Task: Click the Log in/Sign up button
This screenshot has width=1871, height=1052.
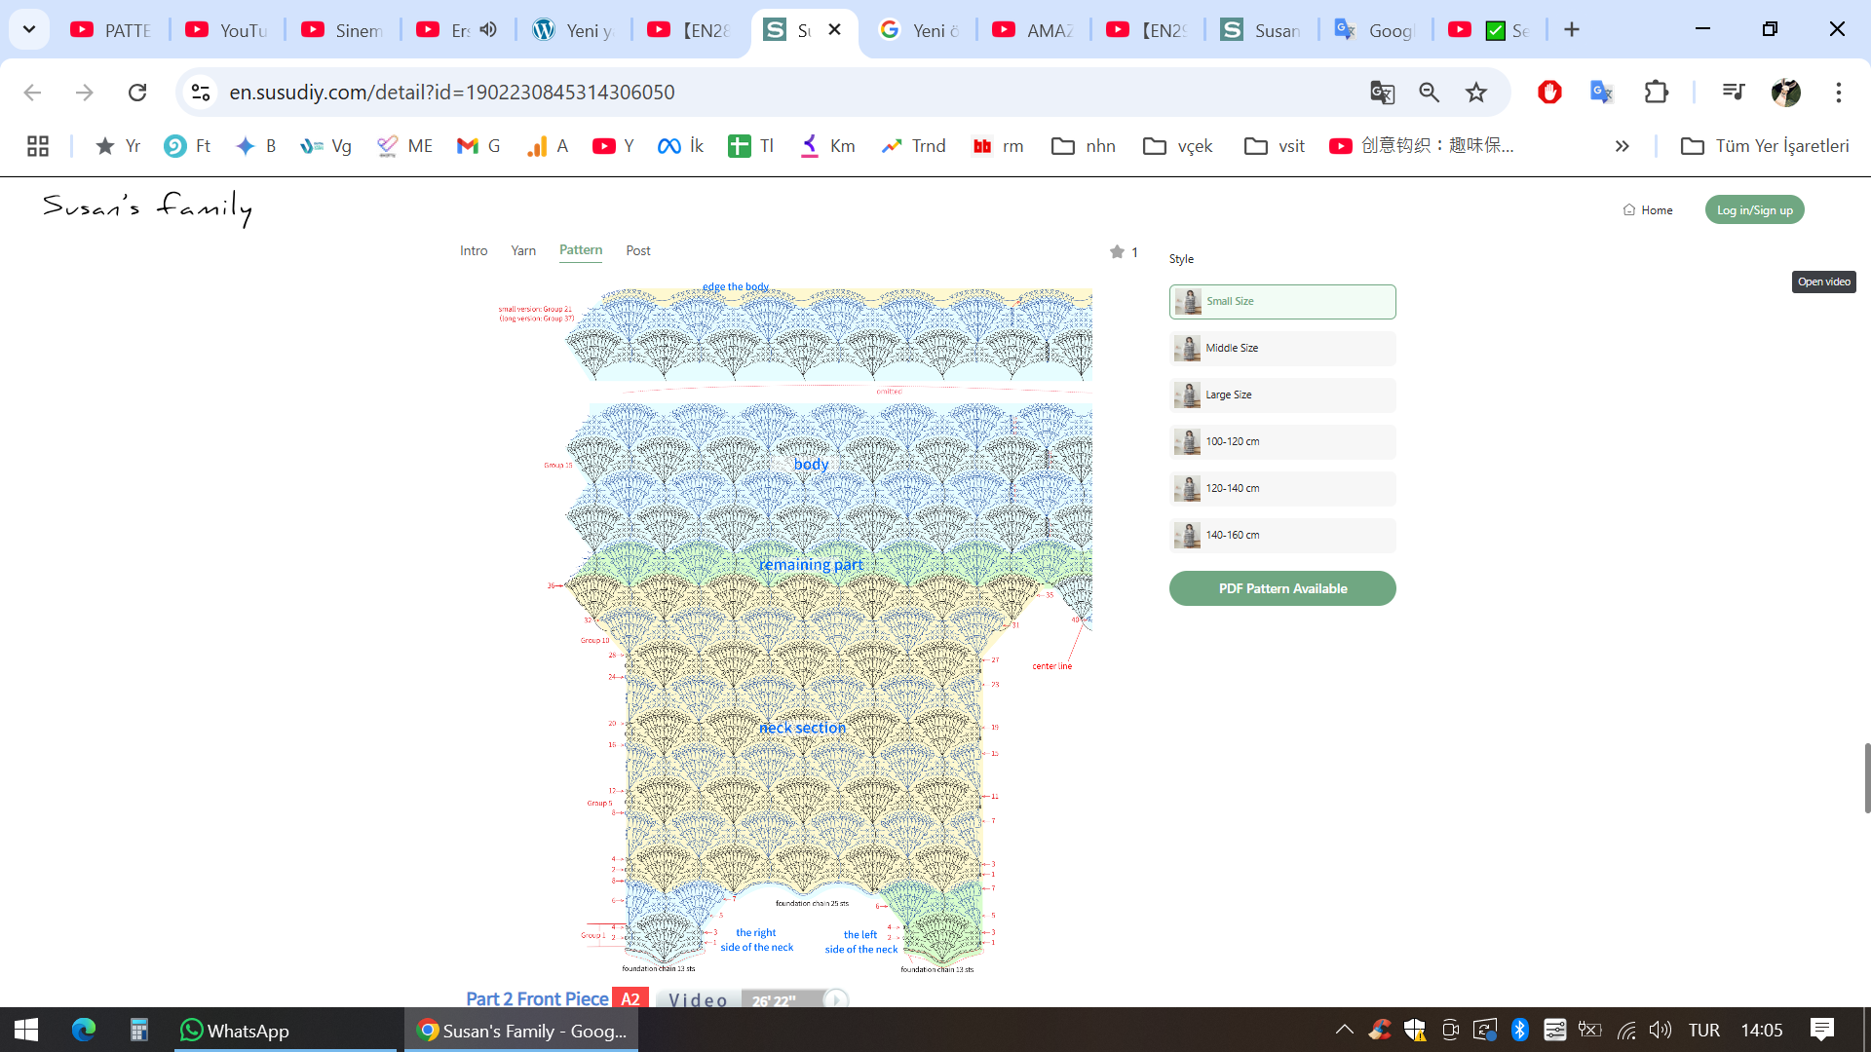Action: pos(1754,210)
